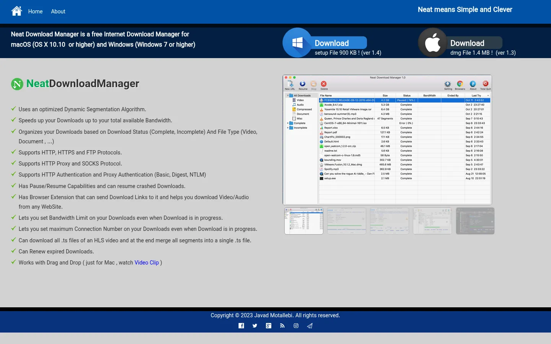The image size is (551, 344).
Task: Select the fourth screenshot thumbnail
Action: (432, 221)
